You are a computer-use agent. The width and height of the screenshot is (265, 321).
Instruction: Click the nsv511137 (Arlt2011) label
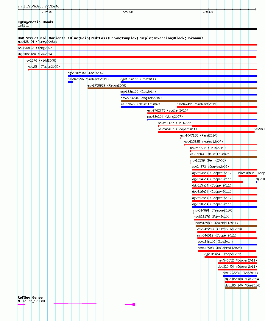(x=176, y=123)
